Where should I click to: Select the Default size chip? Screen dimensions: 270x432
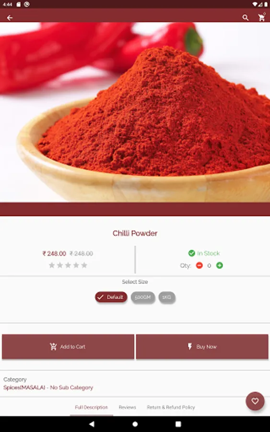click(111, 297)
